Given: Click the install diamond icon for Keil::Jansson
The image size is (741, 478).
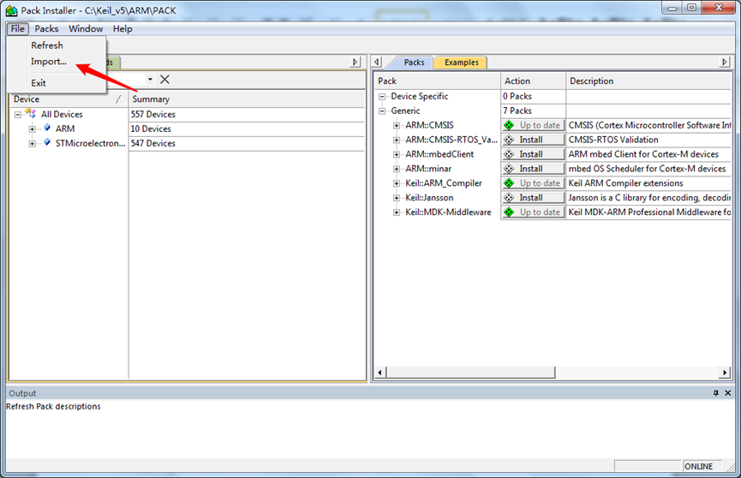Looking at the screenshot, I should click(x=509, y=198).
